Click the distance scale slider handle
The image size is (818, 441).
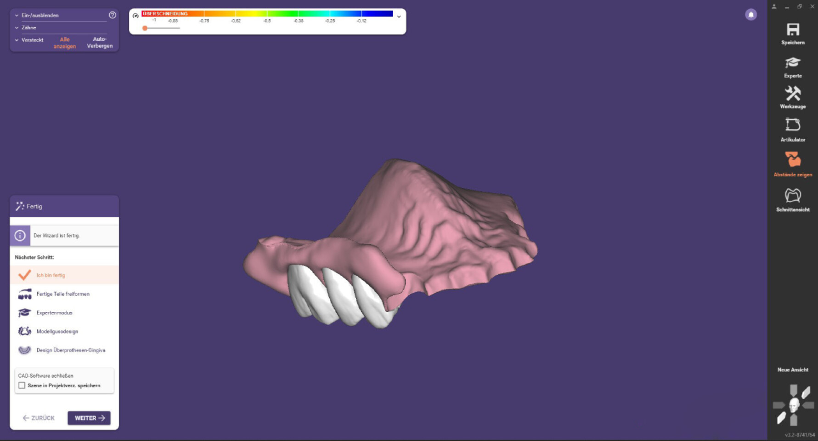tap(145, 28)
